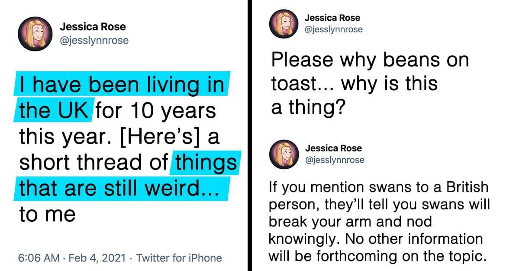The image size is (519, 271).
Task: Click highlighted text "I have been living in"
Action: click(x=121, y=85)
